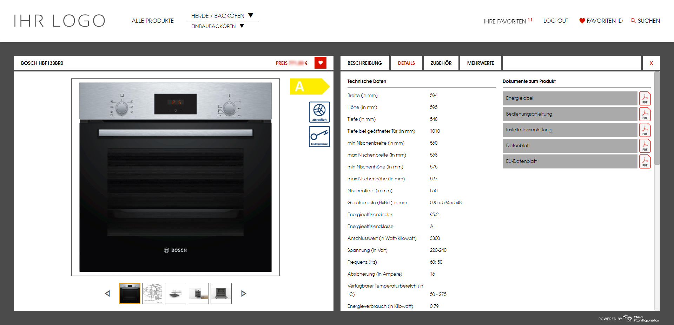Viewport: 674px width, 325px height.
Task: Toggle the red heart favorite button
Action: (320, 63)
